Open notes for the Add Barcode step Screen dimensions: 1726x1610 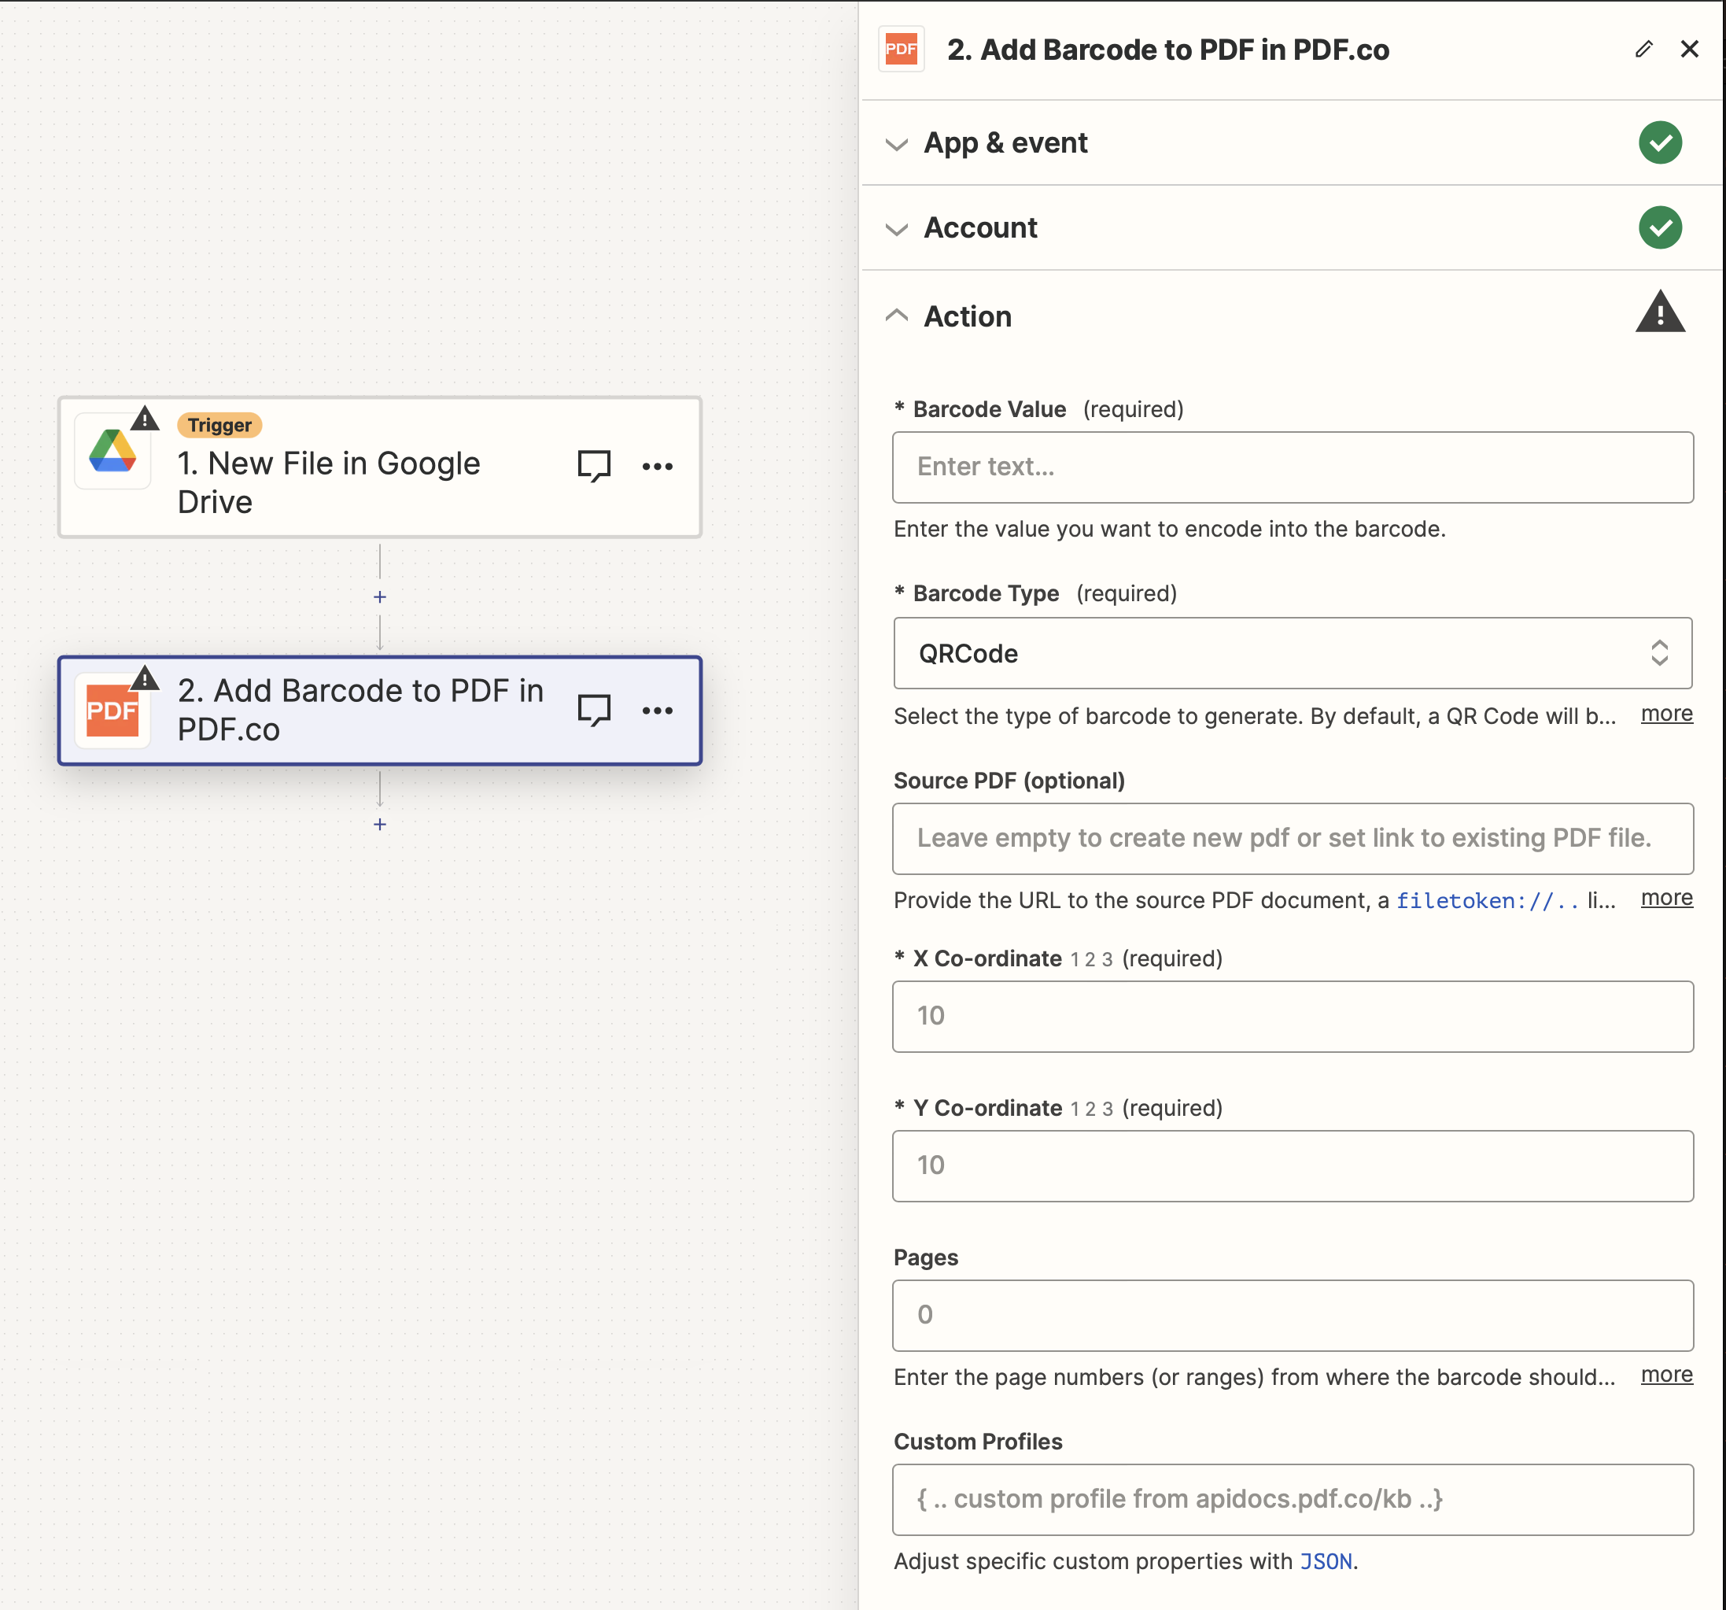(x=595, y=710)
